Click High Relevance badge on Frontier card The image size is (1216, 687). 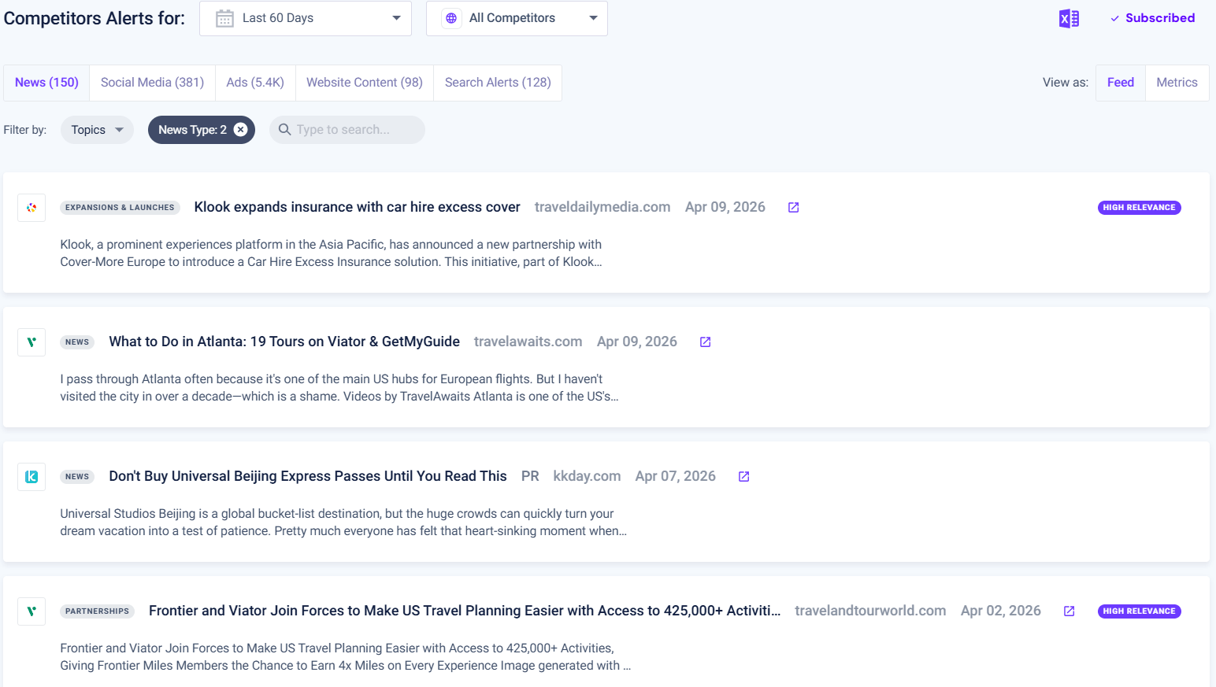pyautogui.click(x=1139, y=611)
